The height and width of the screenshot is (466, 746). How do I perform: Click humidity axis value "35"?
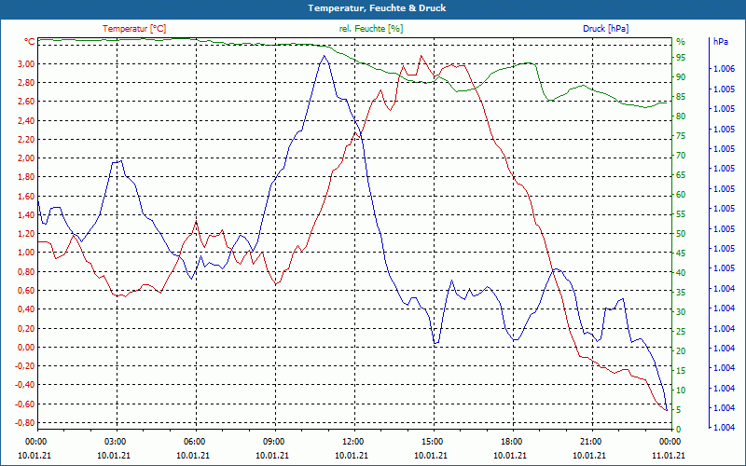(x=681, y=293)
